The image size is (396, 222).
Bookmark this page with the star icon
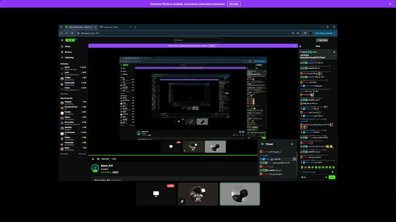point(298,33)
